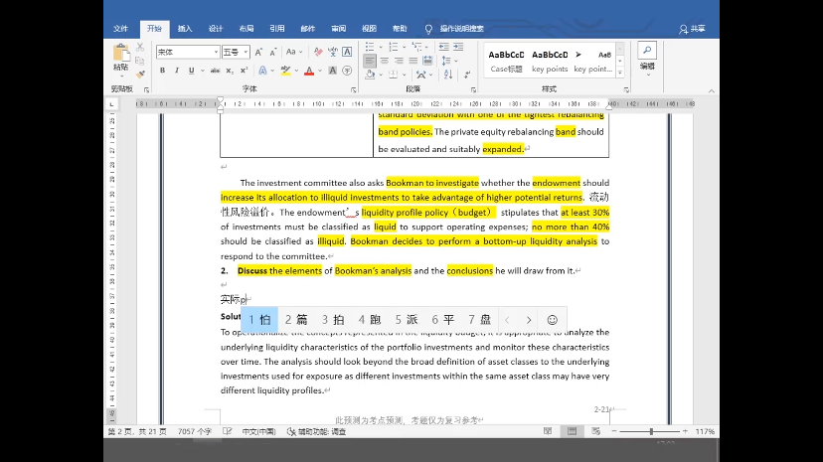Open the 插入 ribbon tab

pos(185,29)
